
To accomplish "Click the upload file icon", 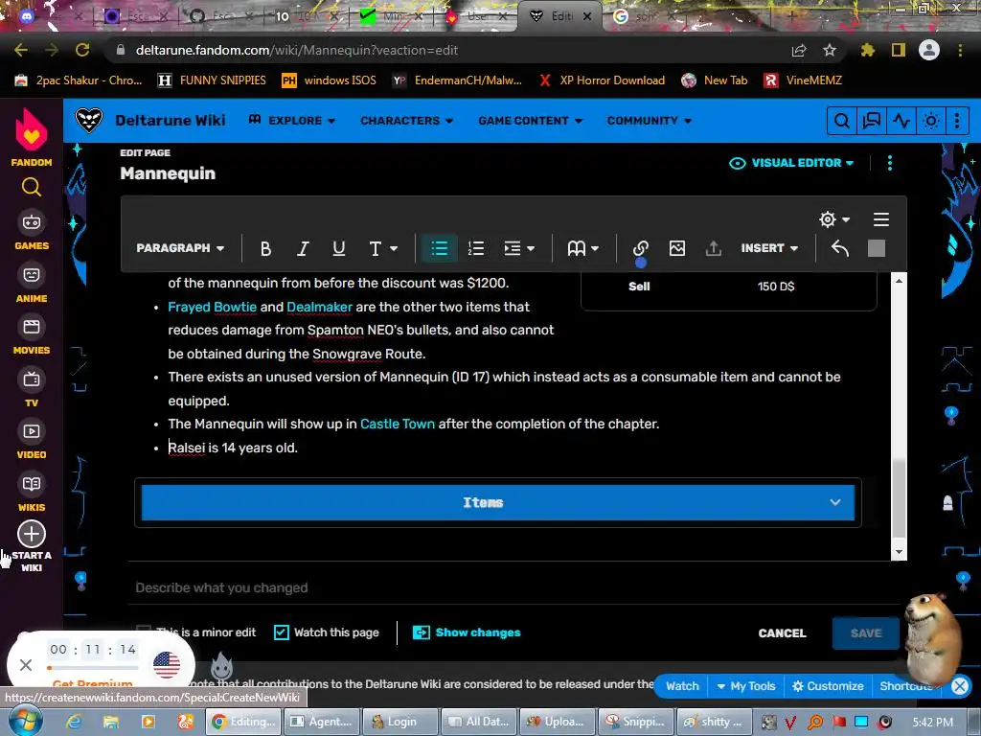I will click(713, 248).
